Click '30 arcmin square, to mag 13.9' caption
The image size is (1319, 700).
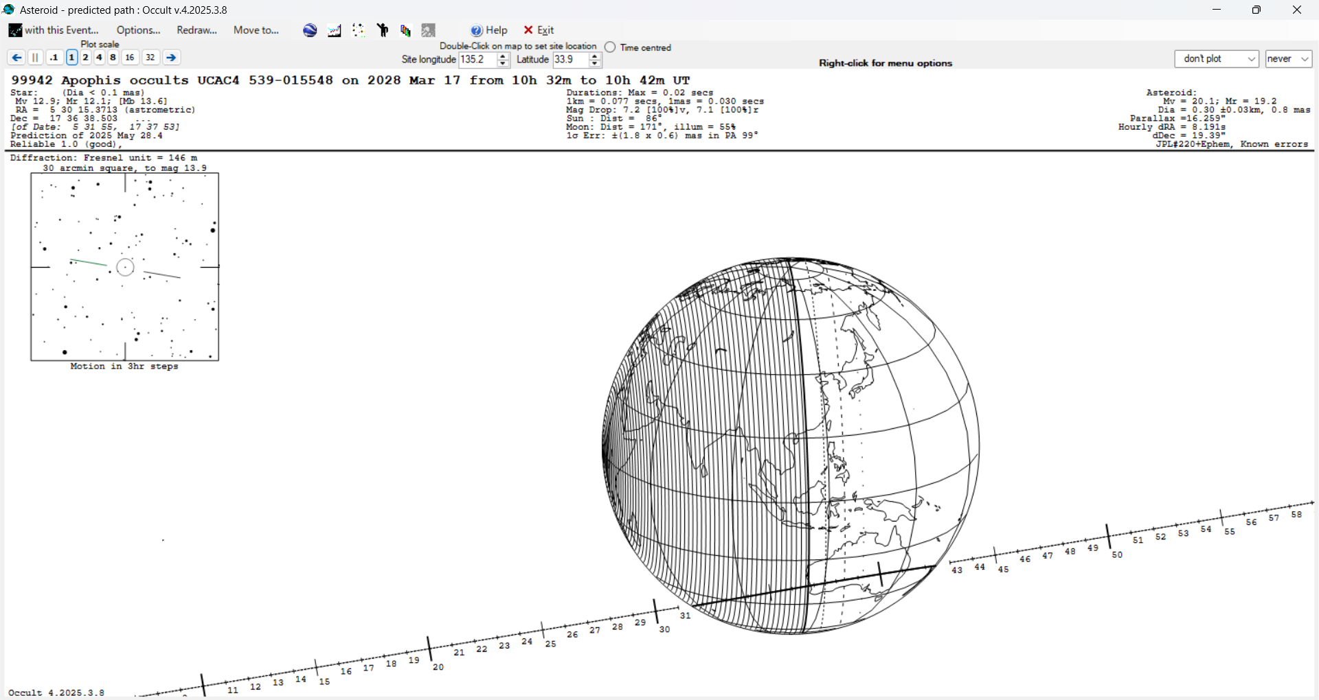(124, 168)
